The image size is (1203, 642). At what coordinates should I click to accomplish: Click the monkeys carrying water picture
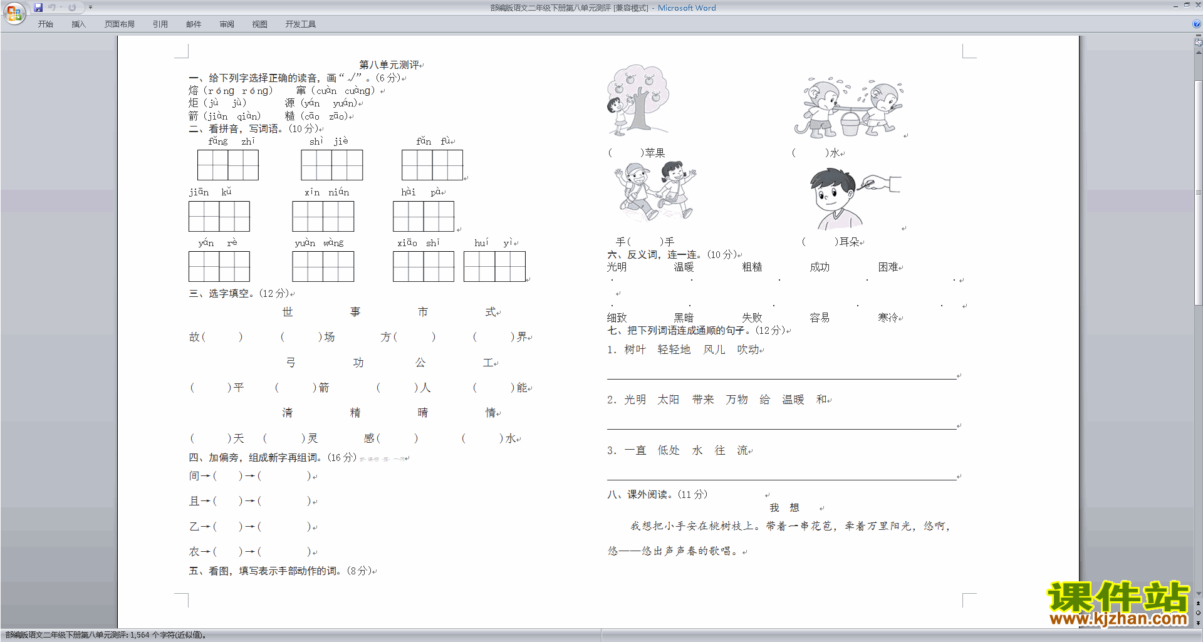(849, 107)
